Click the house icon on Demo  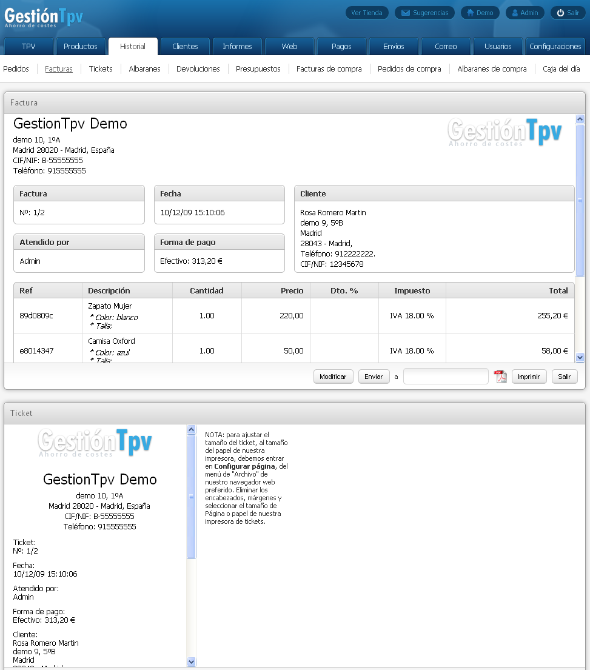pos(471,13)
